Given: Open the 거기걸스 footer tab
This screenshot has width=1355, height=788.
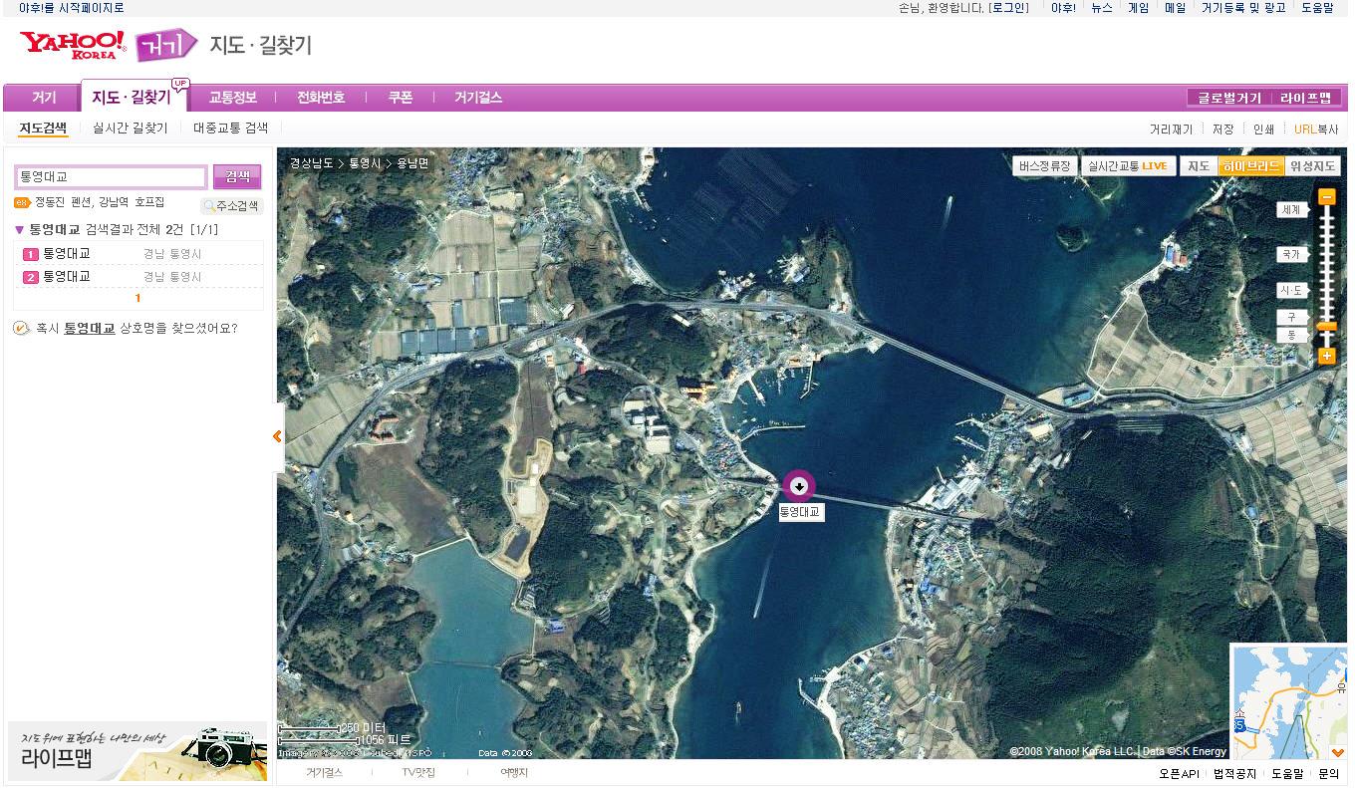Looking at the screenshot, I should point(324,773).
